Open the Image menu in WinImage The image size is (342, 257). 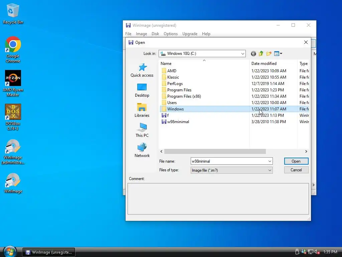[x=141, y=34]
